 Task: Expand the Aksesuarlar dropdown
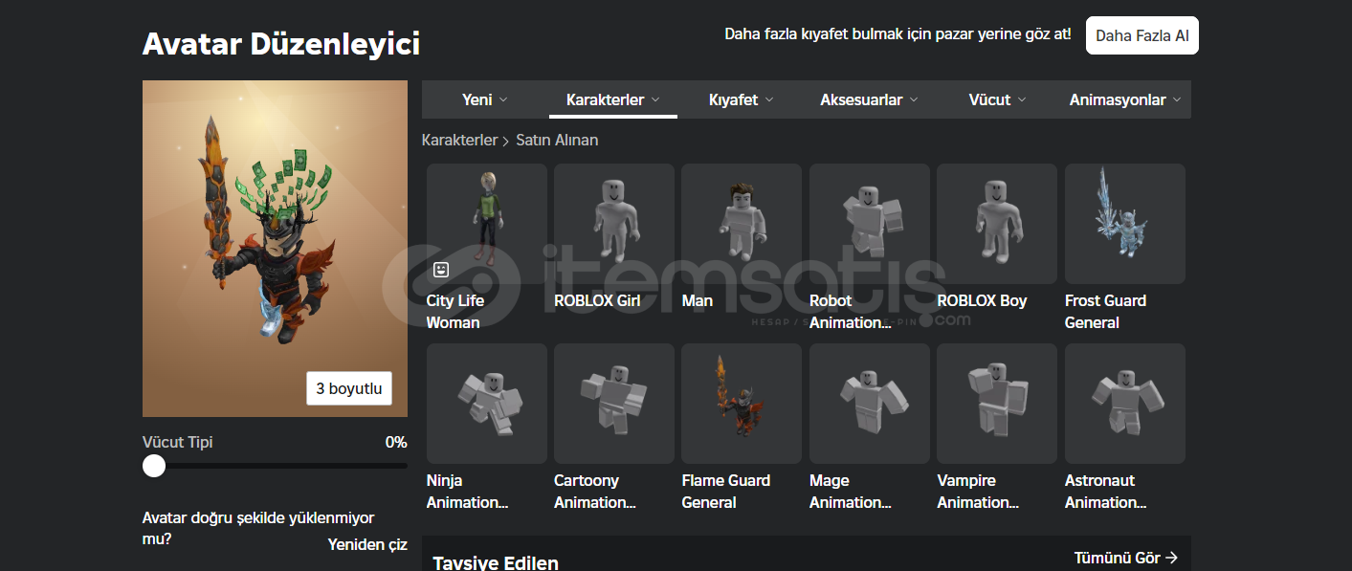869,99
